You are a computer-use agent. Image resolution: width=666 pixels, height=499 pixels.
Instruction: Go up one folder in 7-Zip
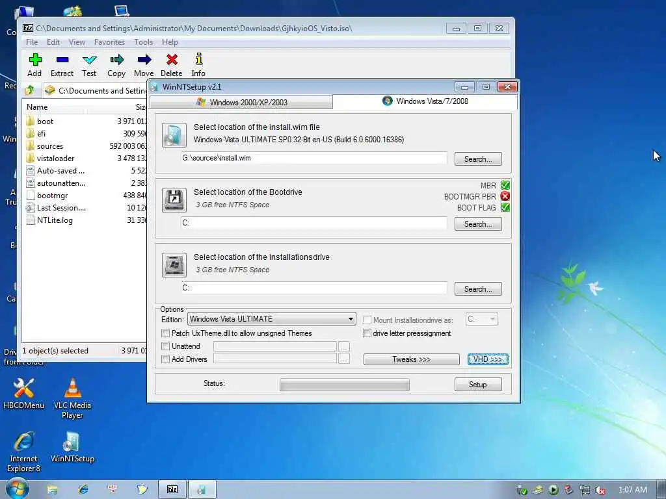pyautogui.click(x=30, y=90)
